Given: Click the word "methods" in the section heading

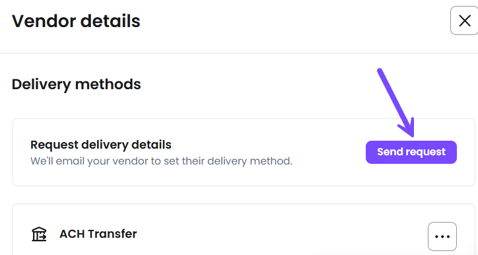Looking at the screenshot, I should click(108, 84).
